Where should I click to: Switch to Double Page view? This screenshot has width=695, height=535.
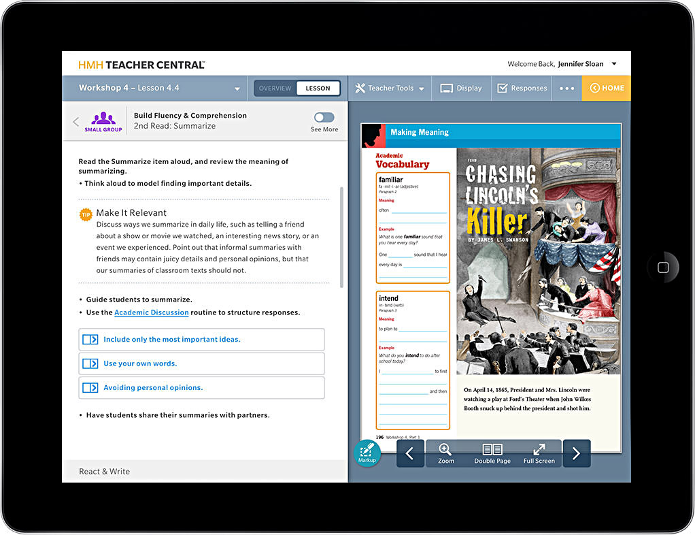[x=492, y=453]
